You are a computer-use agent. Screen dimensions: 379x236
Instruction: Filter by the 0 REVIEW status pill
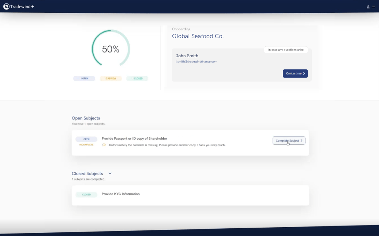111,79
